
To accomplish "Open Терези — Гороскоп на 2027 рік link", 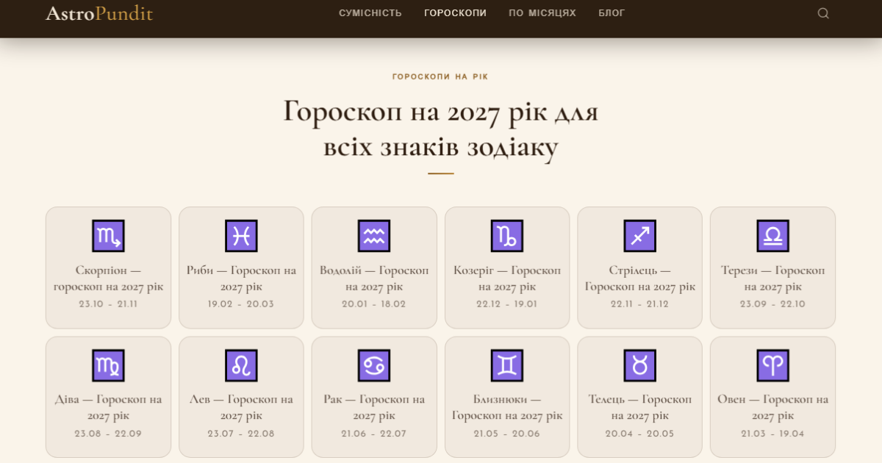I will coord(772,279).
